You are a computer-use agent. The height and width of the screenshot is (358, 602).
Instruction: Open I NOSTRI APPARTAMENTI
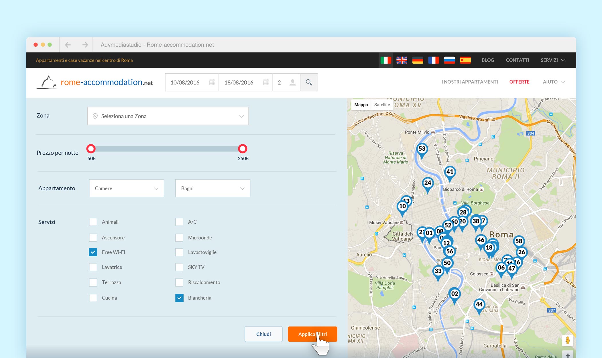[470, 82]
